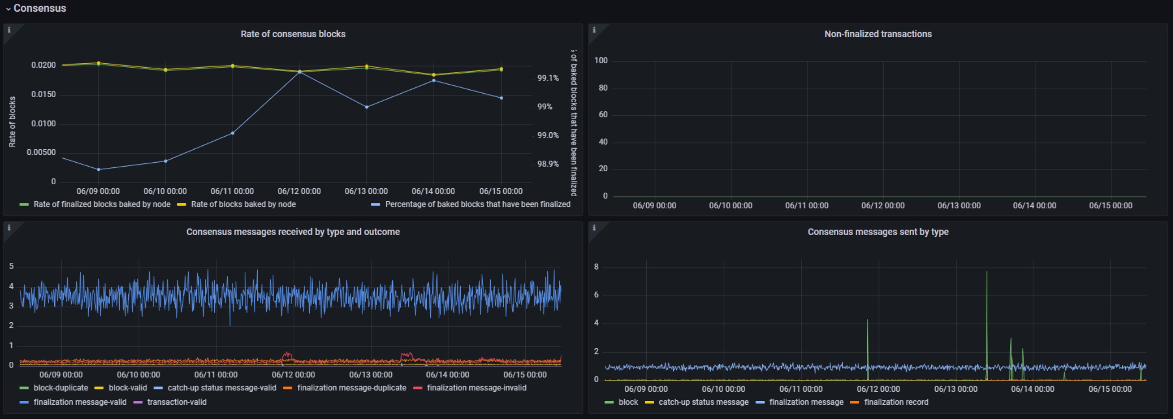Image resolution: width=1173 pixels, height=419 pixels.
Task: Toggle Rate of finalized blocks baked by node series
Action: click(x=102, y=204)
